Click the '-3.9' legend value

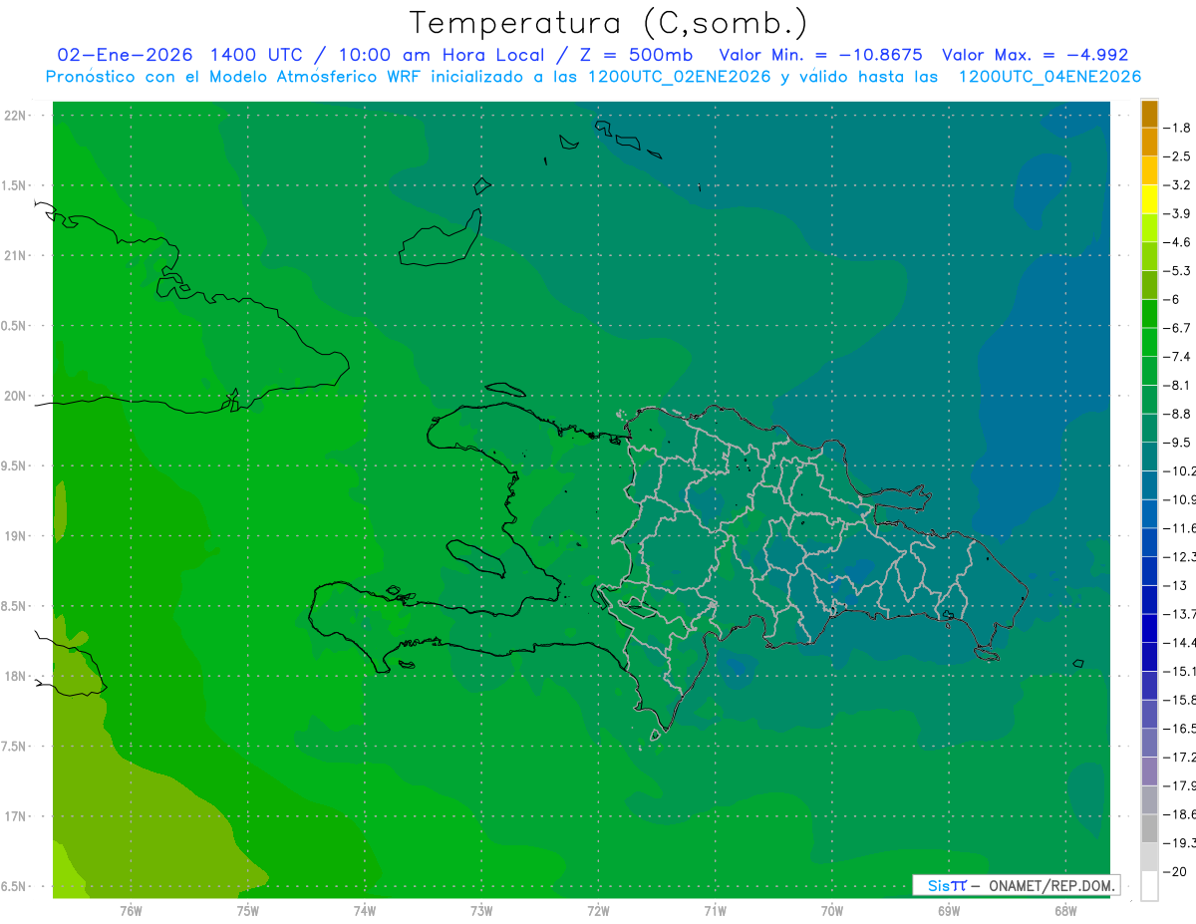coord(1178,213)
